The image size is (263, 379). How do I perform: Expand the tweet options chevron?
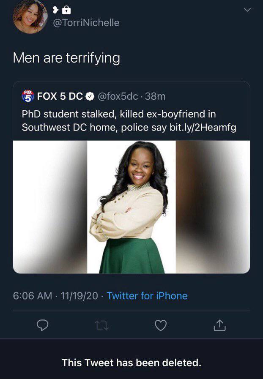click(247, 10)
